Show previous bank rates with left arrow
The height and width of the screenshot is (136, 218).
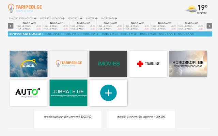pyautogui.click(x=11, y=26)
